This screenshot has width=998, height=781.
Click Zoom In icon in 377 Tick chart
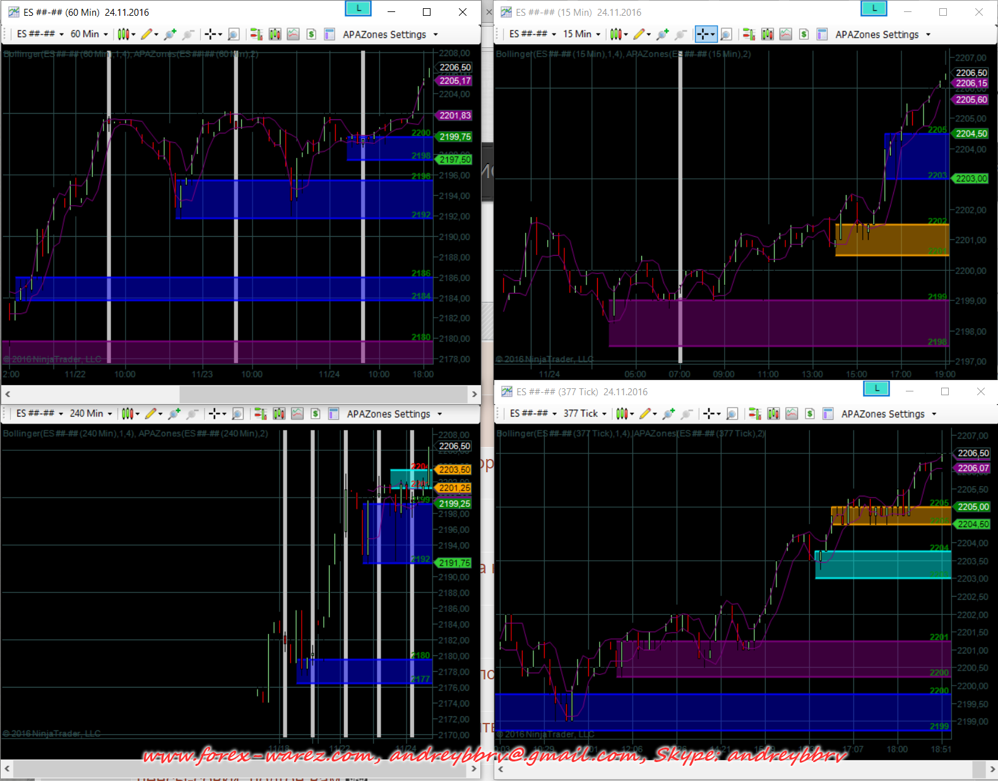732,414
